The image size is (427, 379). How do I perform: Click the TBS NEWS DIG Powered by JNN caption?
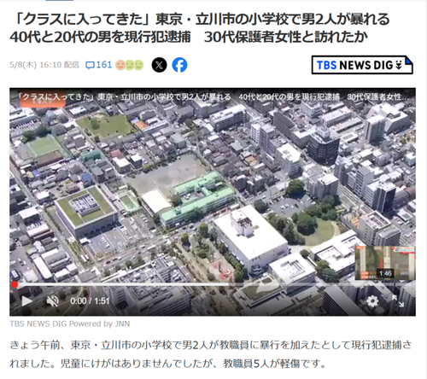70,324
